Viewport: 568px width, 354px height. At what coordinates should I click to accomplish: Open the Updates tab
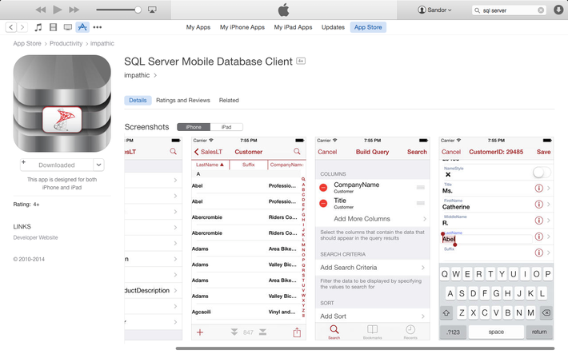point(333,27)
